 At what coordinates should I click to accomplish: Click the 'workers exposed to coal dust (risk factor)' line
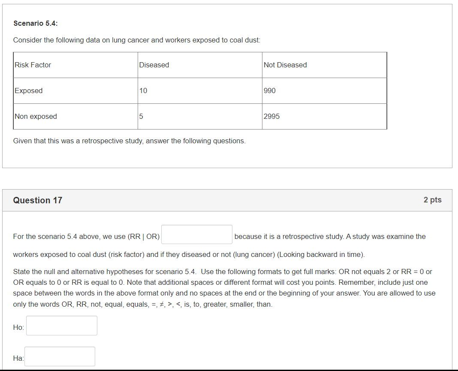click(x=189, y=254)
